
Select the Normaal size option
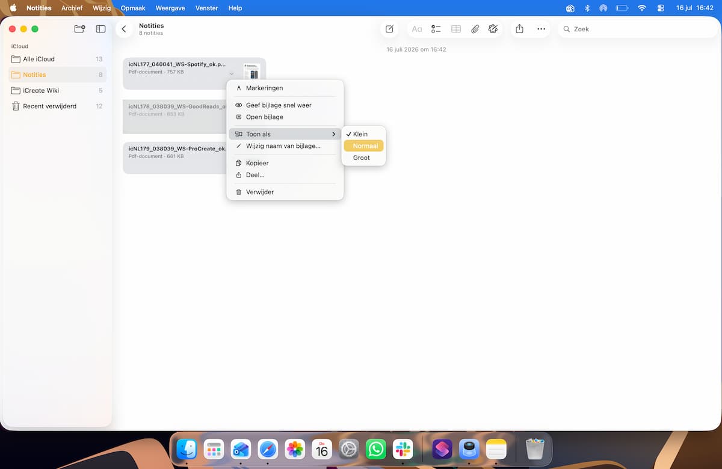363,146
